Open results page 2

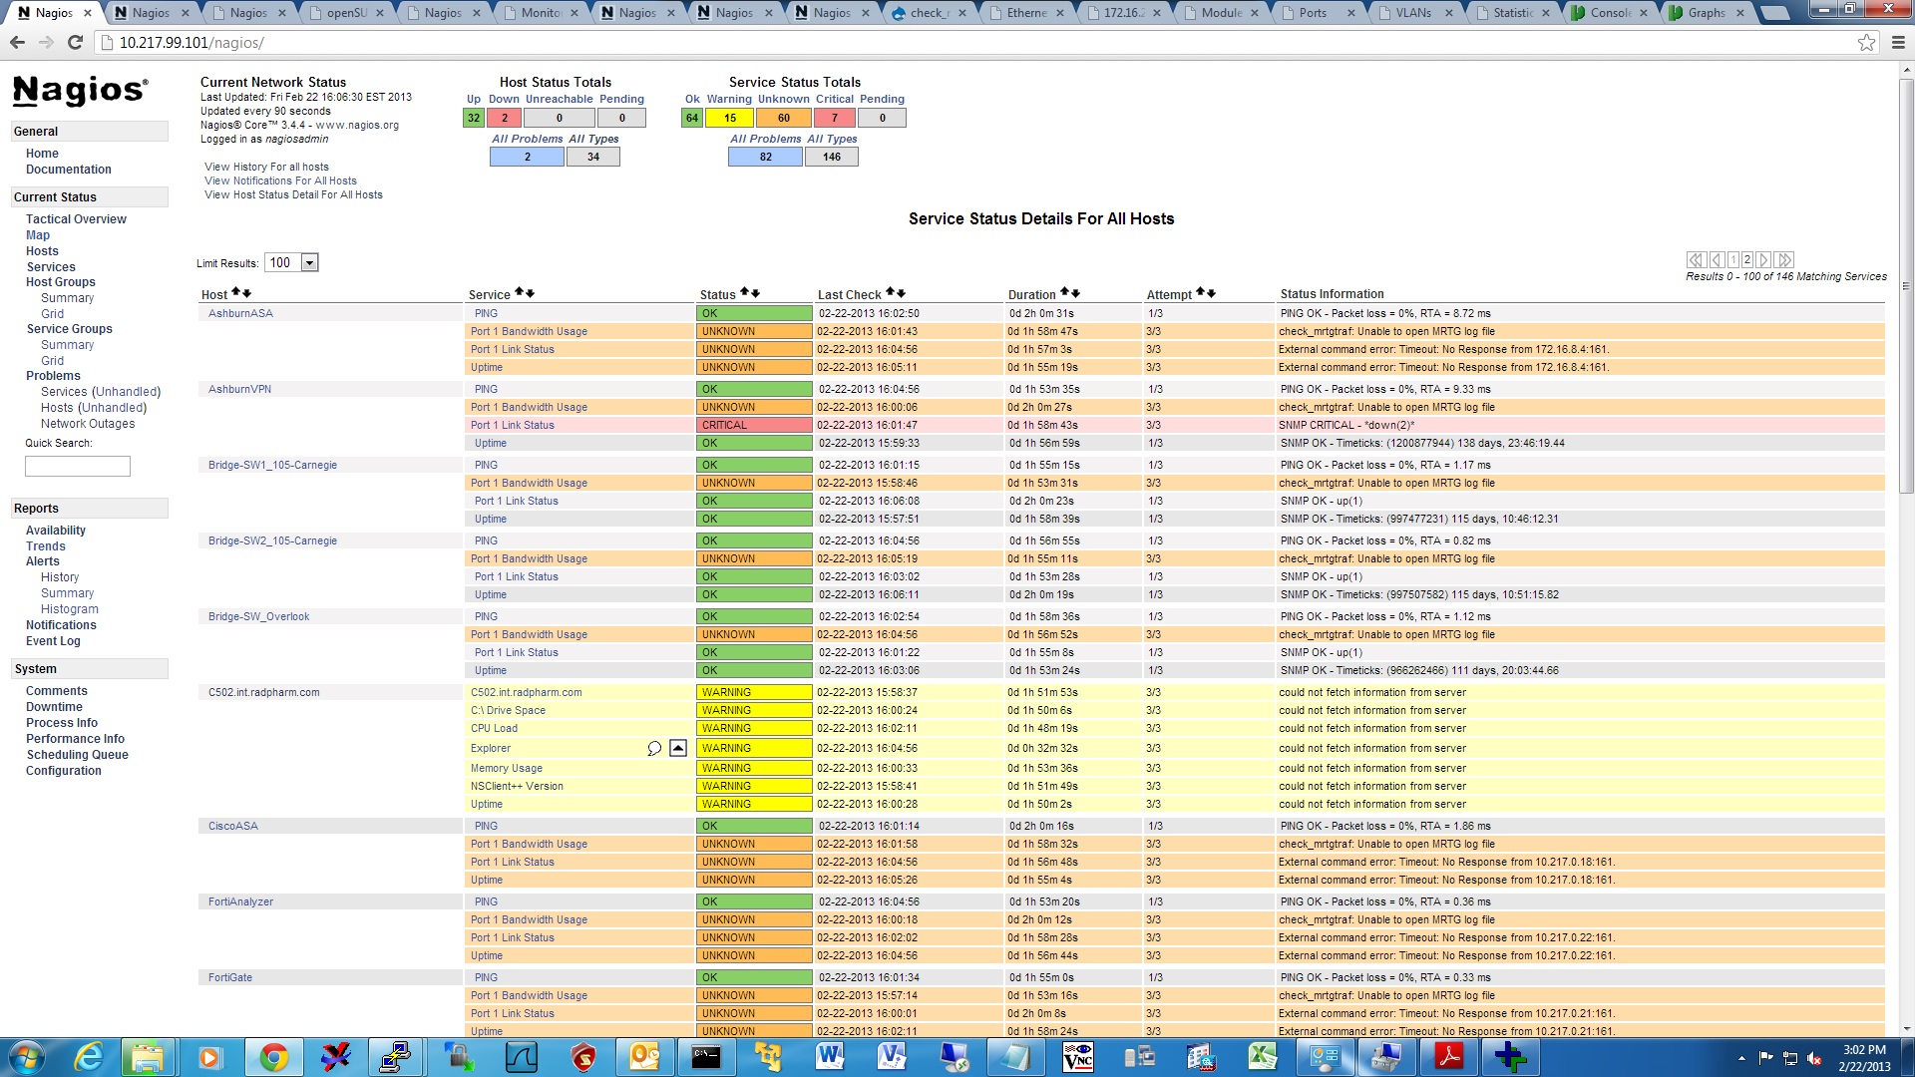(x=1747, y=259)
